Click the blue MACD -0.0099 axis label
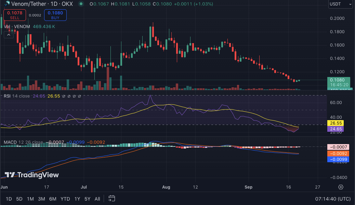Viewport: 355px width, 205px height. click(x=338, y=159)
